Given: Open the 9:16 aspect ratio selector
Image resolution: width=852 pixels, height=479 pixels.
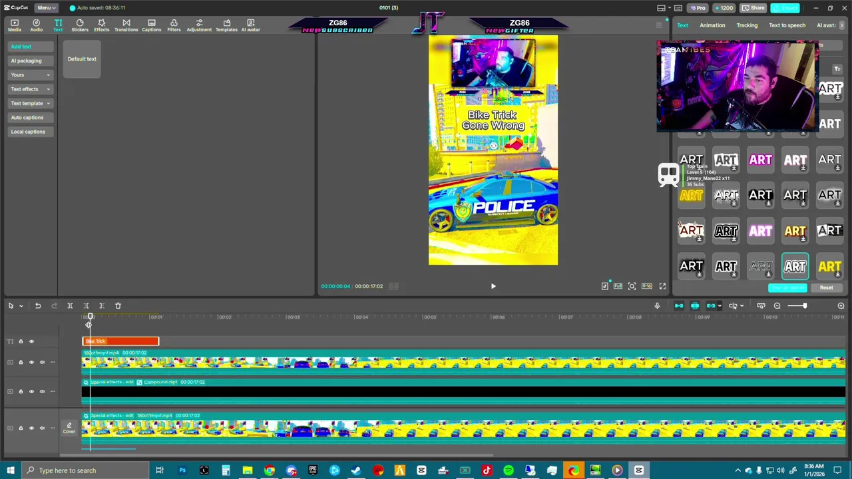Looking at the screenshot, I should pyautogui.click(x=646, y=286).
